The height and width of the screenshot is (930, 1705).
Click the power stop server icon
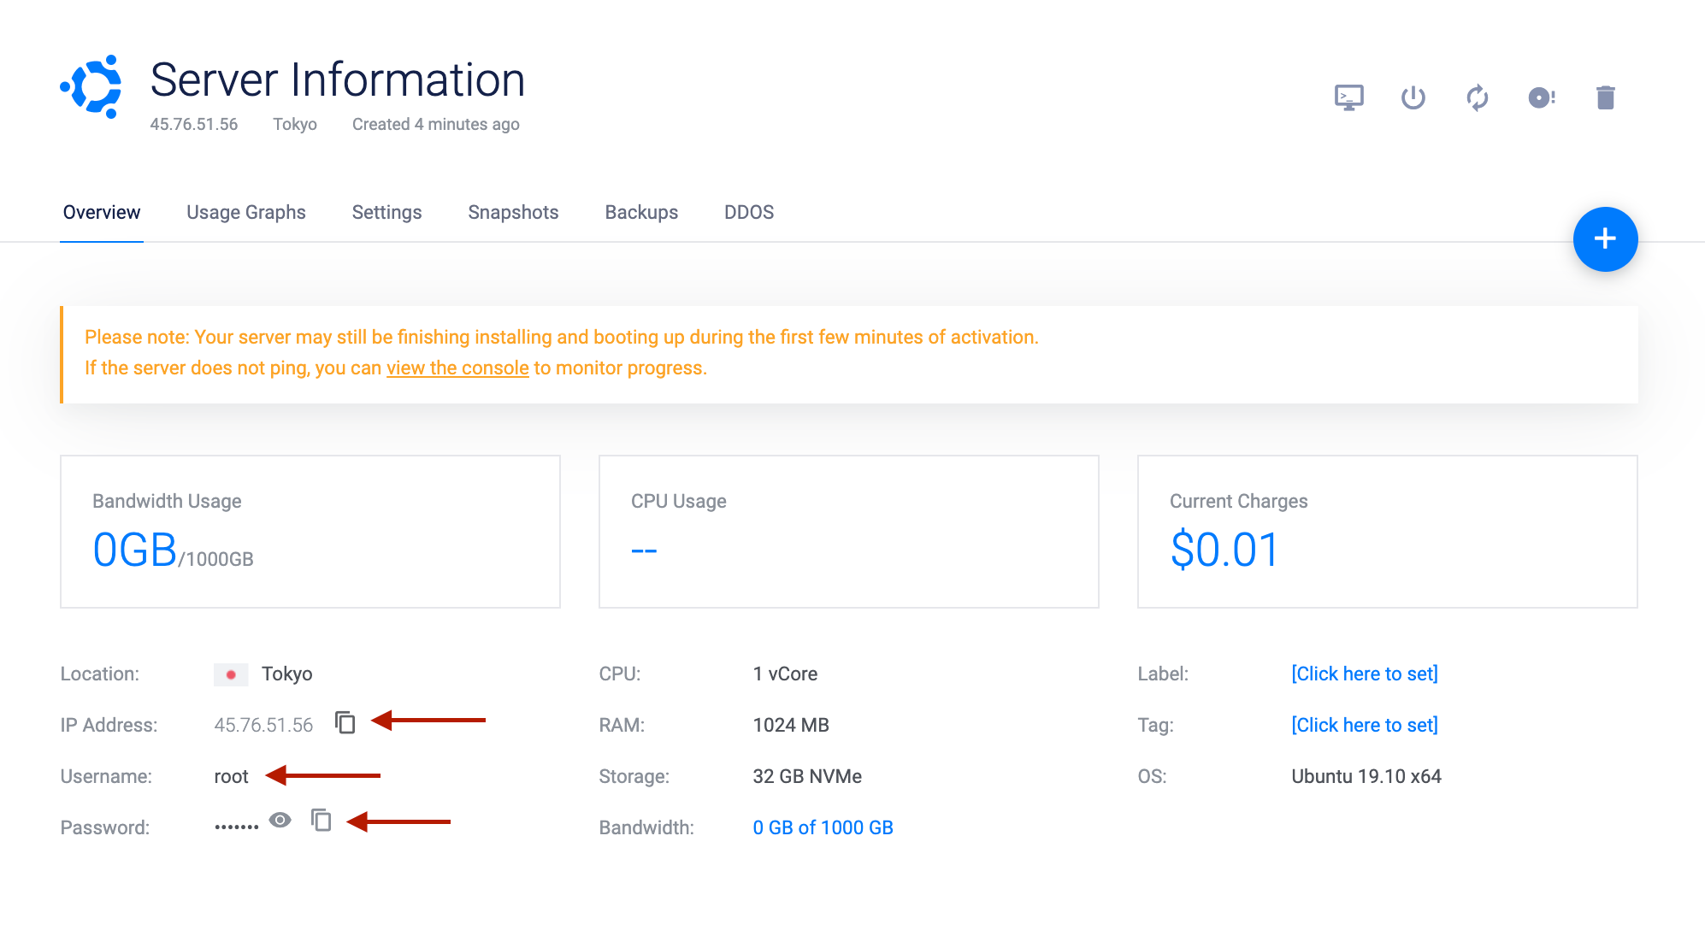pos(1413,97)
